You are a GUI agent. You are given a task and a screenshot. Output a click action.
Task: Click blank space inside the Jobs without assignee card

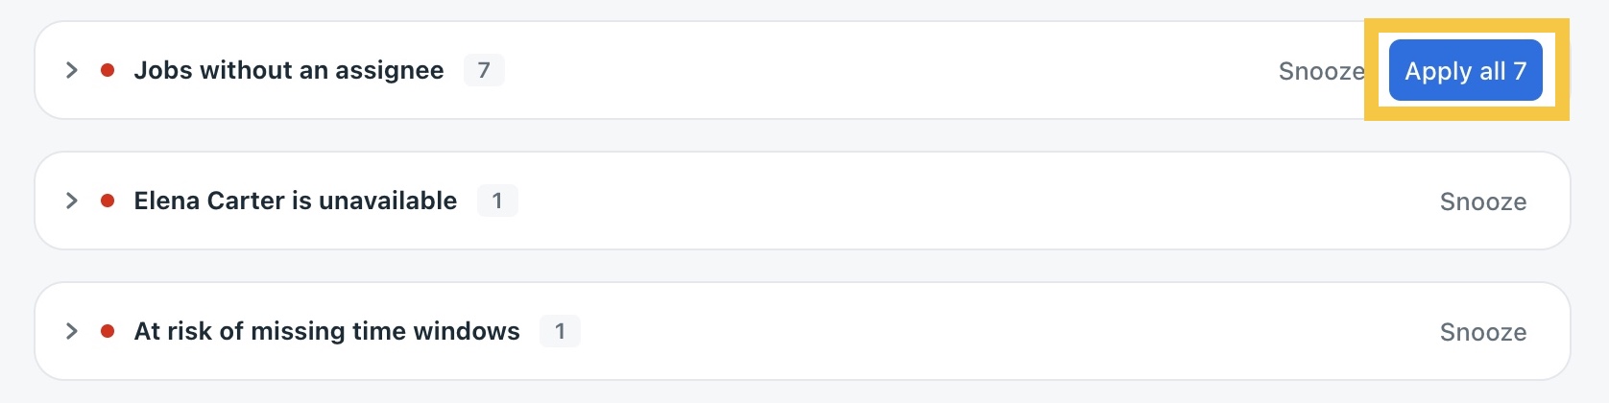[864, 70]
